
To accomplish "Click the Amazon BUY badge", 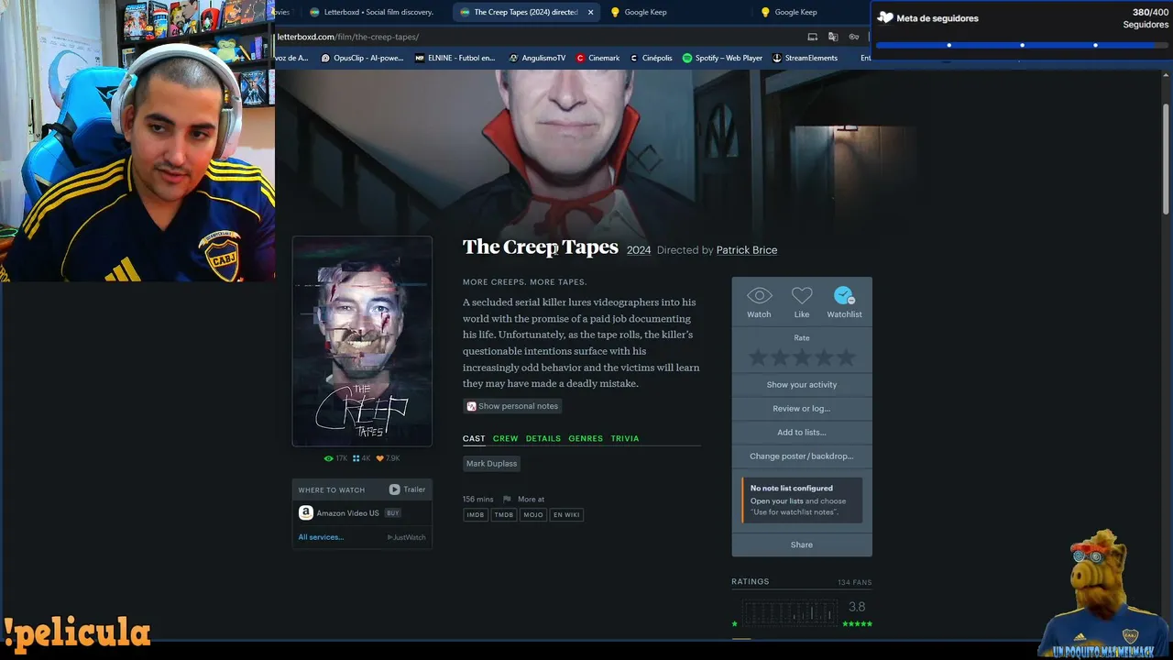I will [x=392, y=513].
